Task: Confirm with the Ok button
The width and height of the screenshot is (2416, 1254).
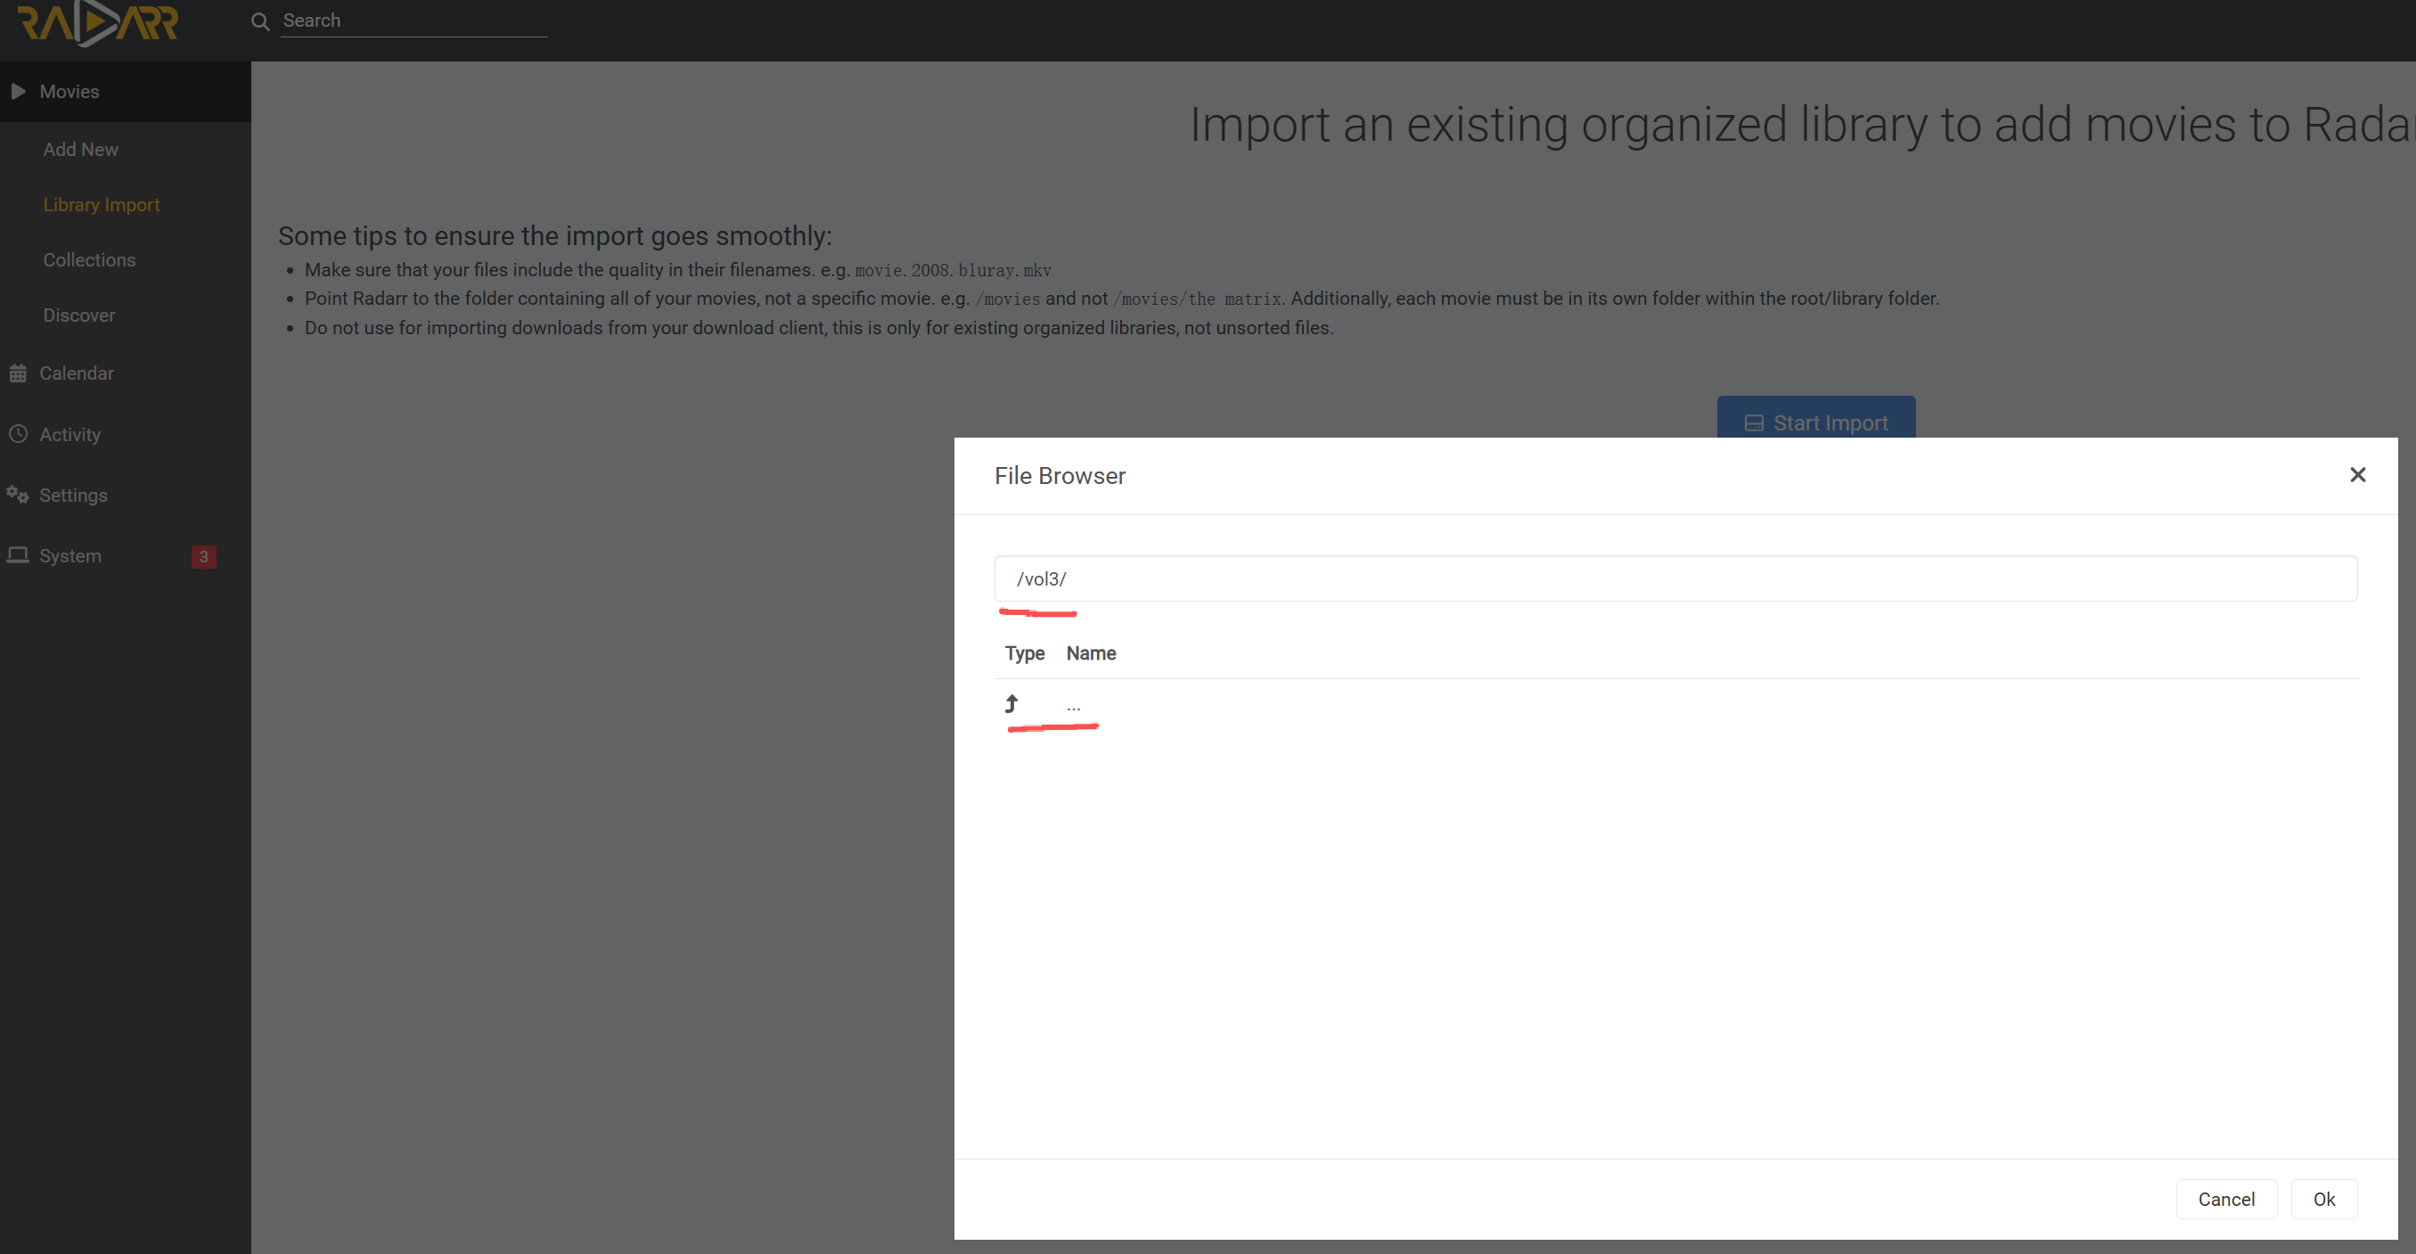Action: tap(2324, 1200)
